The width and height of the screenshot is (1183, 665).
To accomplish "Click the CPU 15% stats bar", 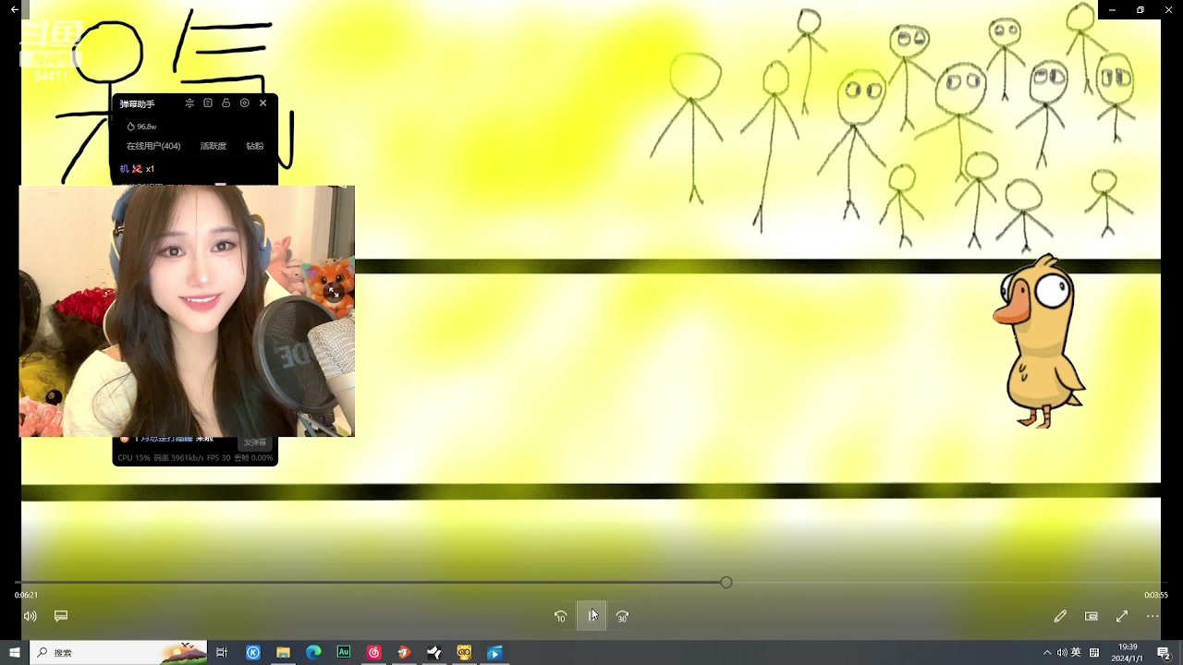I will click(x=195, y=458).
